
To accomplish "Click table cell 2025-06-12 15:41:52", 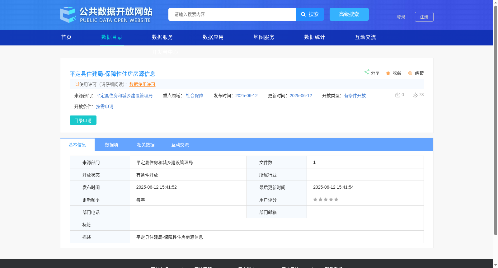I will tap(188, 187).
